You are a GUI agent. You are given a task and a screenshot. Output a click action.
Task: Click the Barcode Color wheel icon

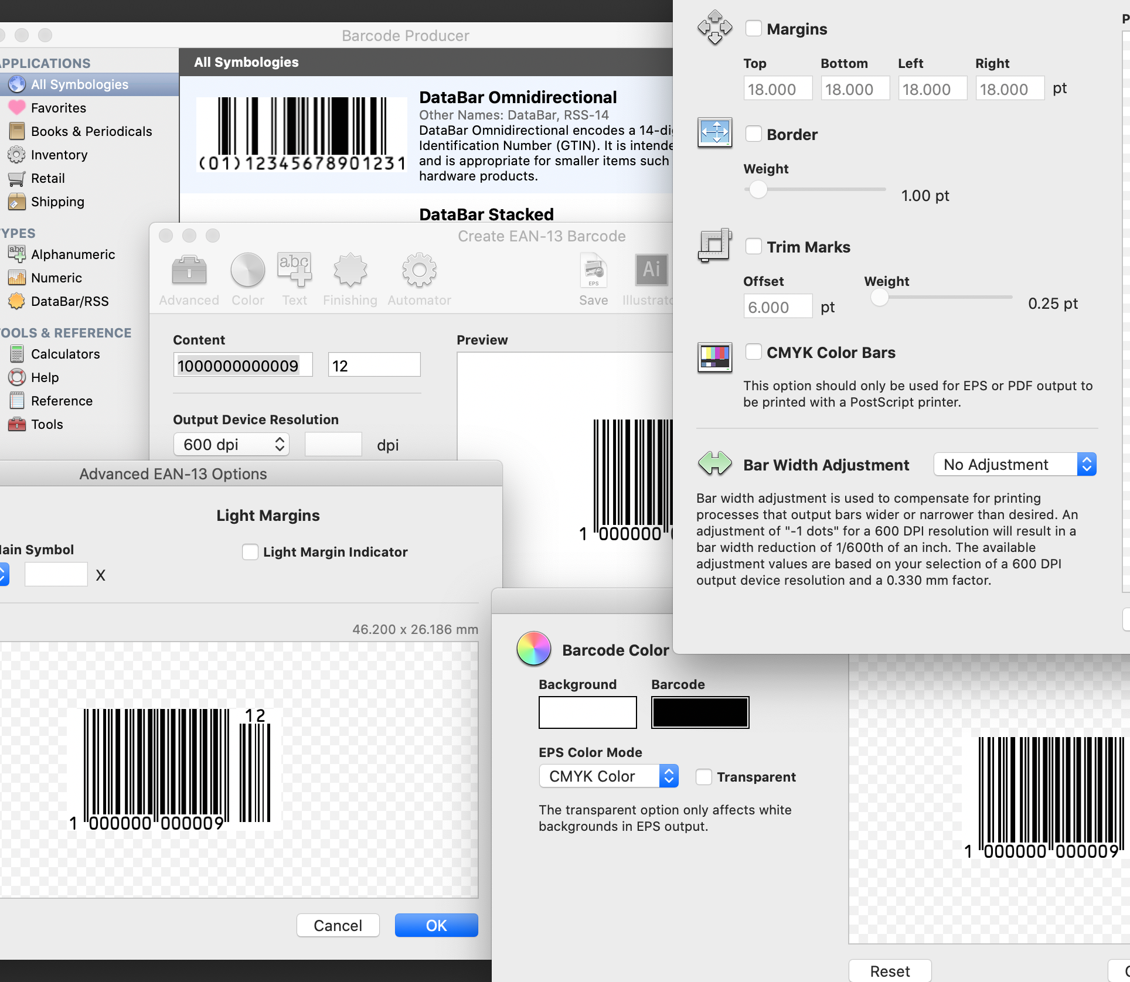(533, 649)
